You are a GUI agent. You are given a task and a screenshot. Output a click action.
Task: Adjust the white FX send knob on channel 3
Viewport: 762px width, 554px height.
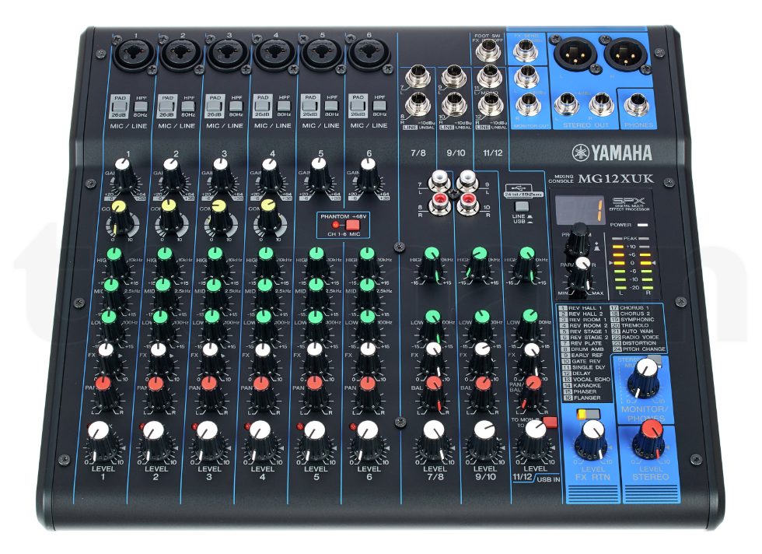[x=211, y=358]
